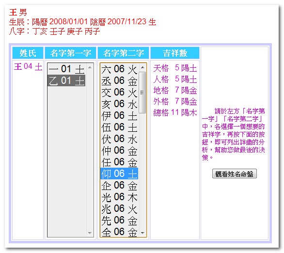
Task: Click scroll-up arrow of first-character list
Action: point(90,67)
